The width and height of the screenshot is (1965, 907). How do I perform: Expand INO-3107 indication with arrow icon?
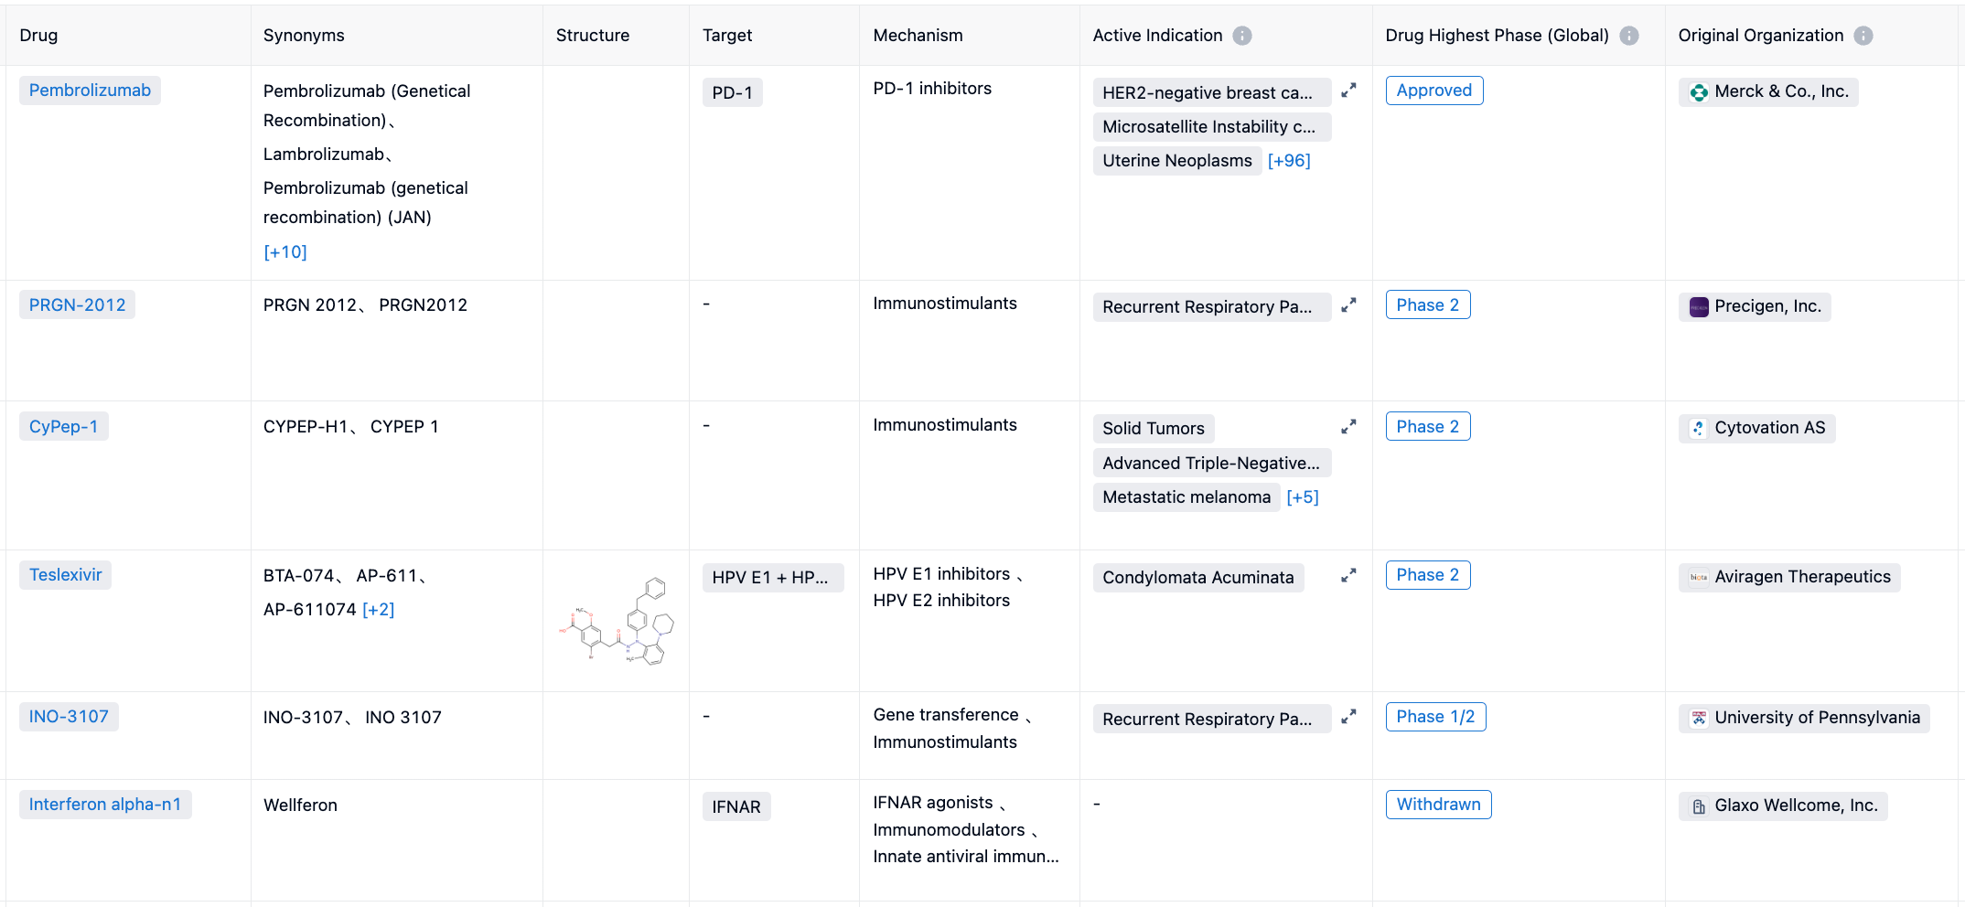pyautogui.click(x=1348, y=718)
